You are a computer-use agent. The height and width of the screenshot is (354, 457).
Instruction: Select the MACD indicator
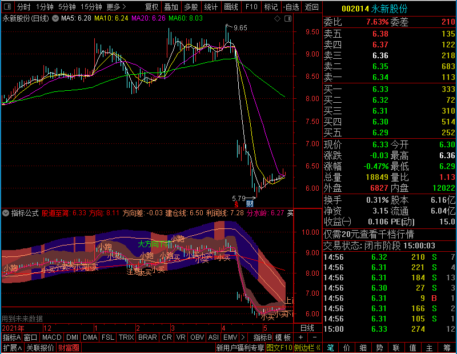[52, 337]
